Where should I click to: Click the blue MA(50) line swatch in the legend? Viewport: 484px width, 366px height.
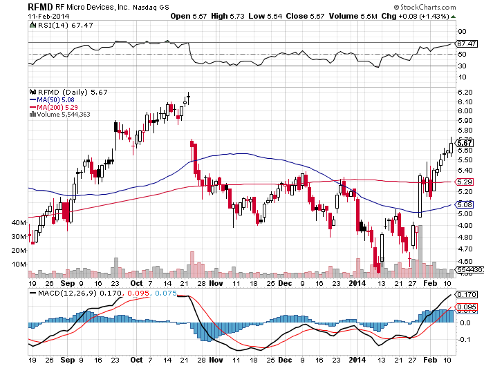[x=32, y=99]
